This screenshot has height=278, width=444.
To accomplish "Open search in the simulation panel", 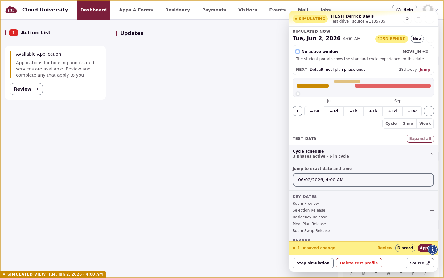I will coord(407,19).
